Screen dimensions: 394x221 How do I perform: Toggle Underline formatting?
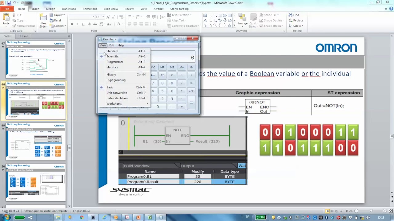(x=83, y=24)
